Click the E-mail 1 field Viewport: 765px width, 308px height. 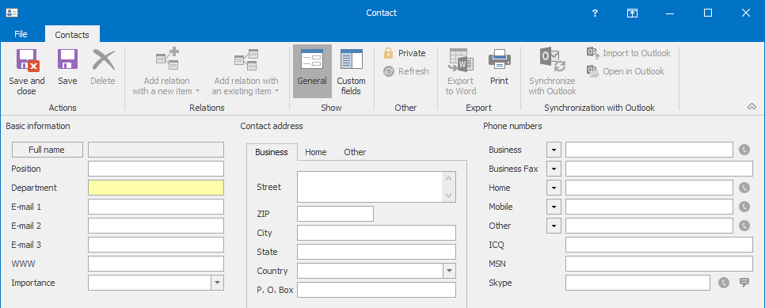(156, 207)
